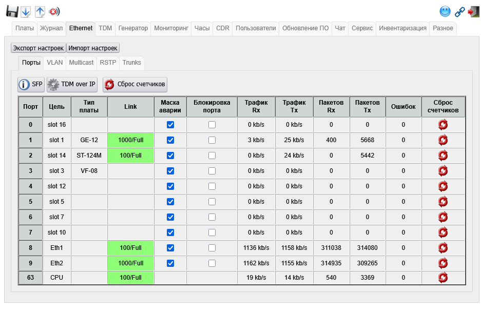Open the Мониторинг tab

point(171,28)
